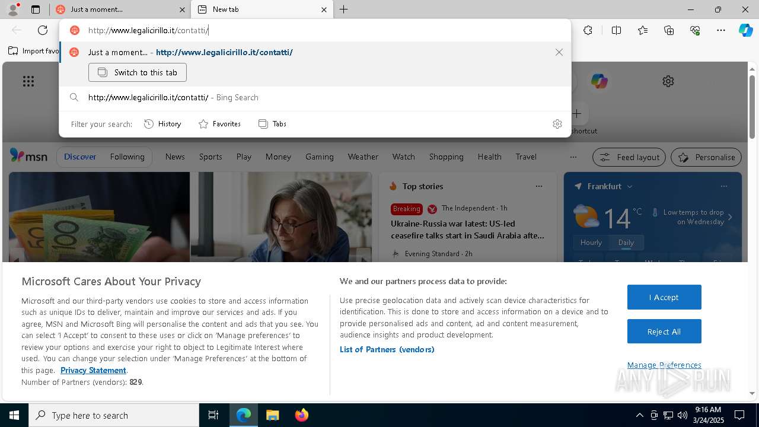Screen dimensions: 759x427
Task: Accept cookies with I Accept
Action: pos(664,297)
